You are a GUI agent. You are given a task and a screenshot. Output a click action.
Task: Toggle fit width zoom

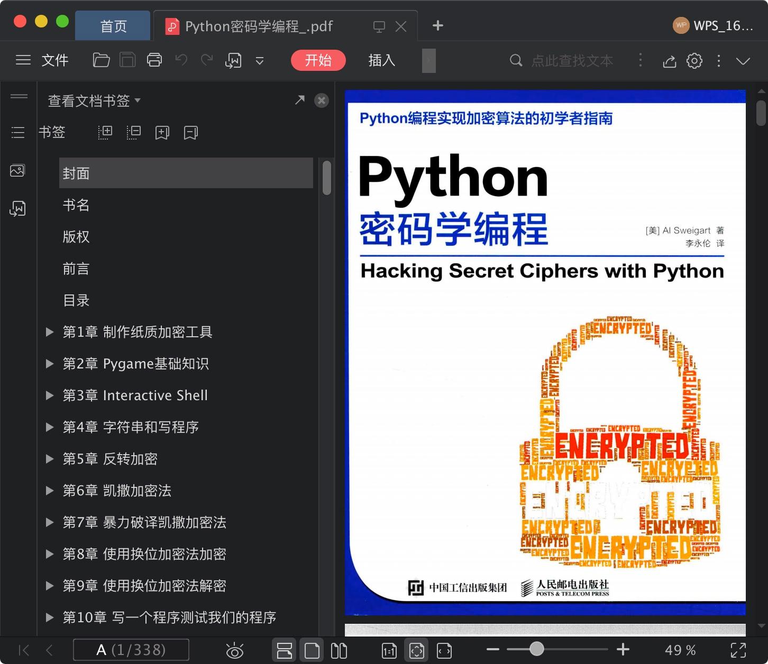click(x=444, y=650)
